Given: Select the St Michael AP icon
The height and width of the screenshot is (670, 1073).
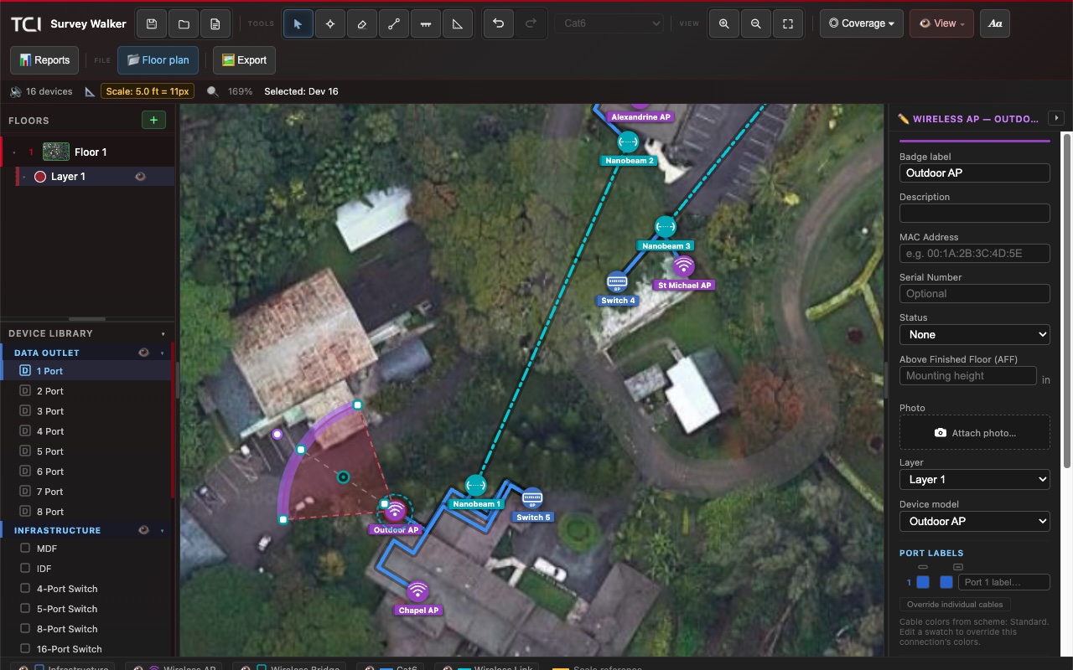Looking at the screenshot, I should coord(684,266).
